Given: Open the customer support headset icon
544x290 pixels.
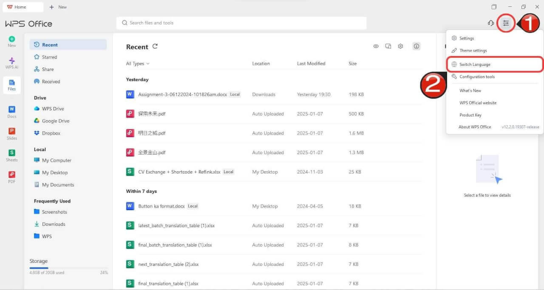Looking at the screenshot, I should (x=491, y=23).
